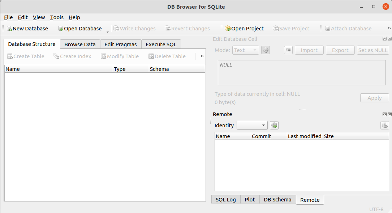Expand the main toolbar overflow chevron

tap(389, 28)
